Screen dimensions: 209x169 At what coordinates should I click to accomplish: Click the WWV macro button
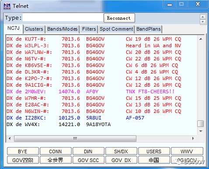187,151
